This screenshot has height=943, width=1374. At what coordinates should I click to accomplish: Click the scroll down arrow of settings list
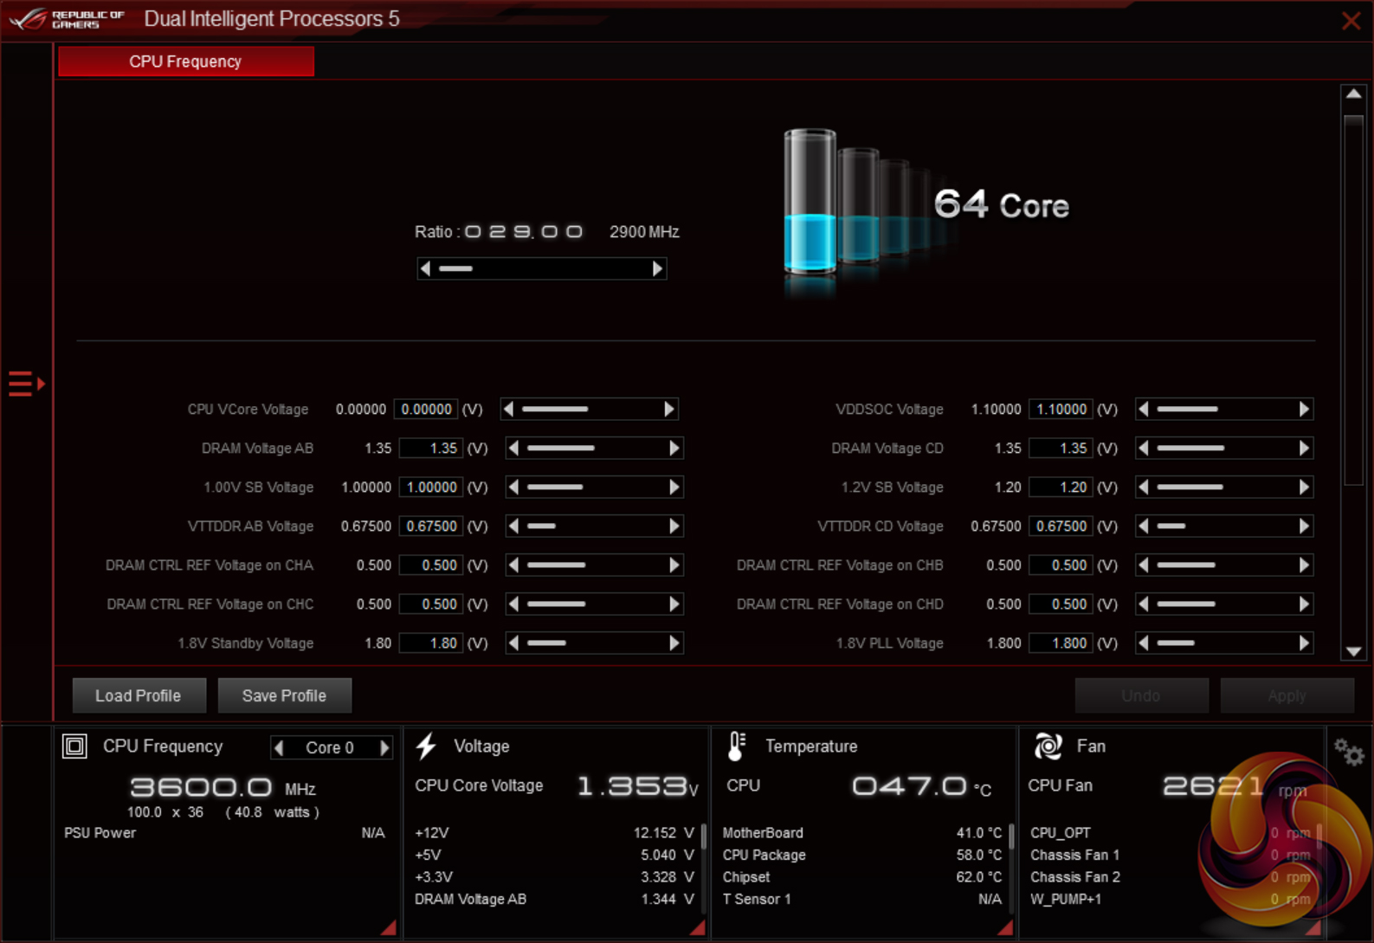coord(1353,651)
